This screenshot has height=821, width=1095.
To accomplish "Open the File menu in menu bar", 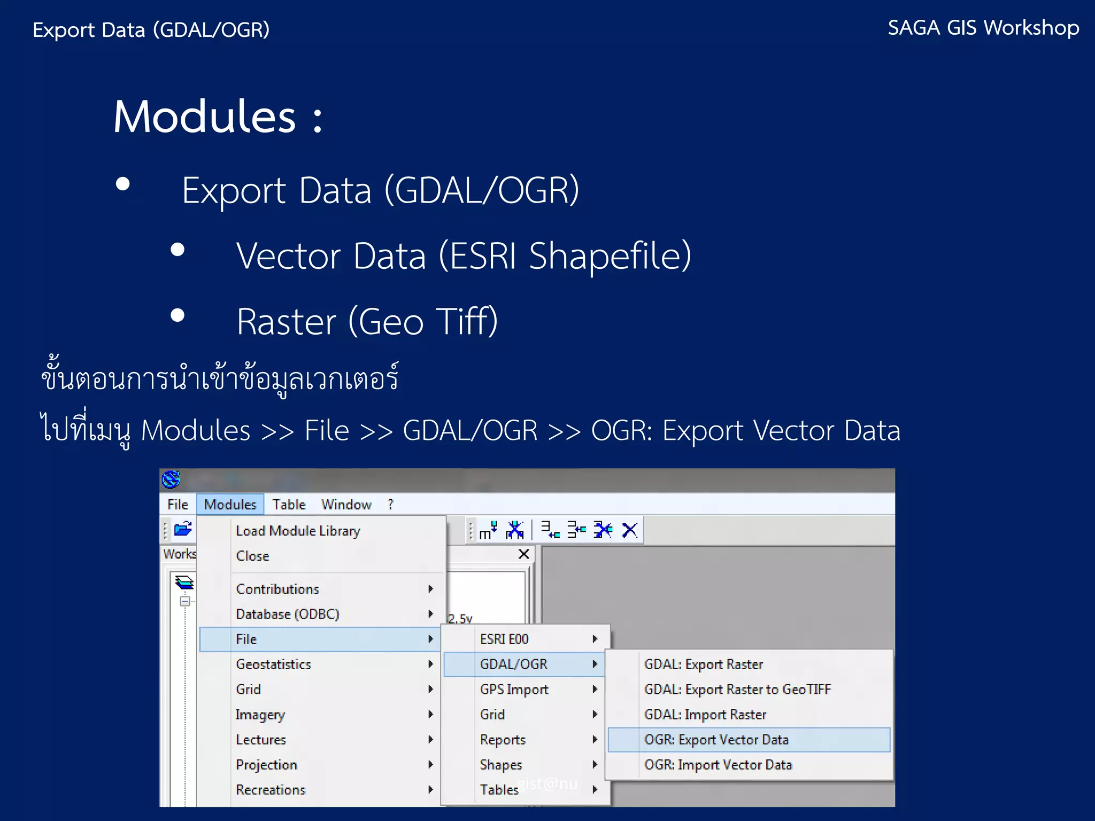I will (178, 505).
